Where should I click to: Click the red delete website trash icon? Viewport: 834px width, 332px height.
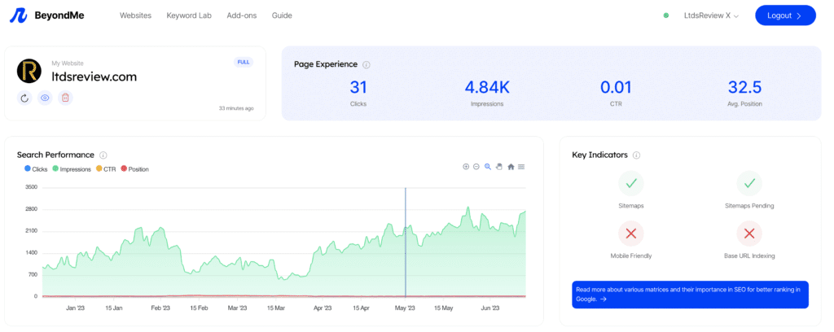(65, 98)
